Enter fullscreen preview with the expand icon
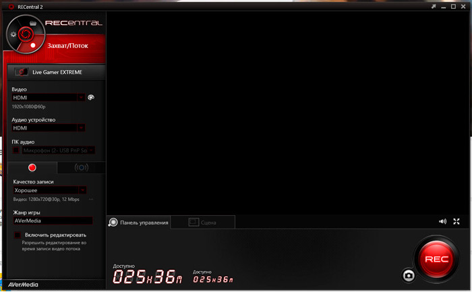Viewport: 472px width, 292px height. pyautogui.click(x=456, y=222)
